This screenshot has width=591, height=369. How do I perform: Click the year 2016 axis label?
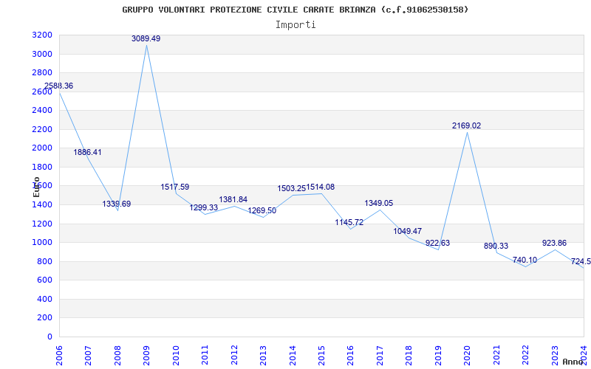pyautogui.click(x=351, y=356)
